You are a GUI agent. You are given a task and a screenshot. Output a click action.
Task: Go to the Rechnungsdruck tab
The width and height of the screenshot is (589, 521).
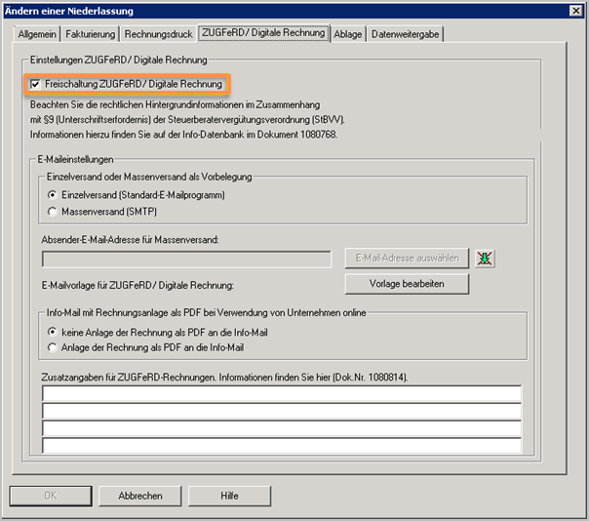(158, 34)
